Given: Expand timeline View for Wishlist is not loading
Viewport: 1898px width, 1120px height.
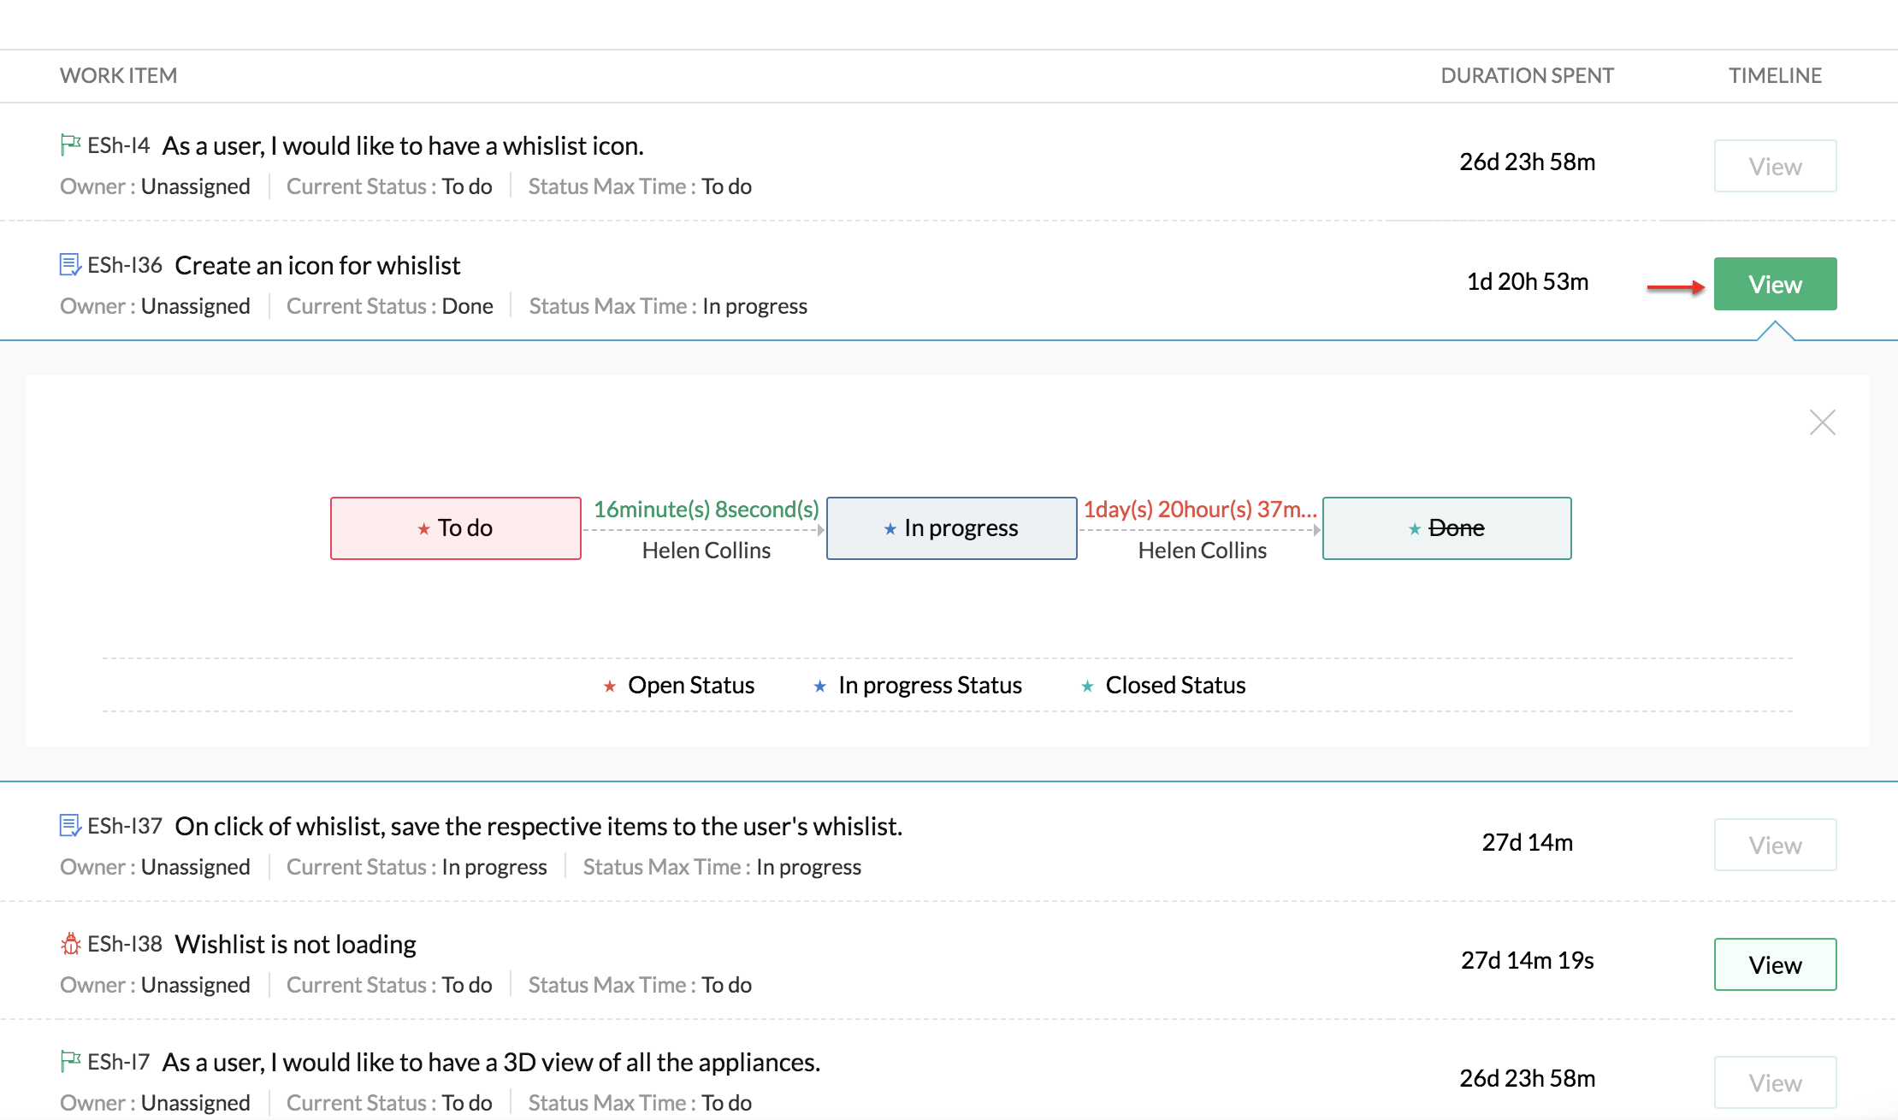Looking at the screenshot, I should coord(1775,964).
